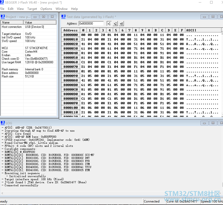Open the Window menu
Image resolution: width=223 pixels, height=205 pixels.
coord(62,9)
